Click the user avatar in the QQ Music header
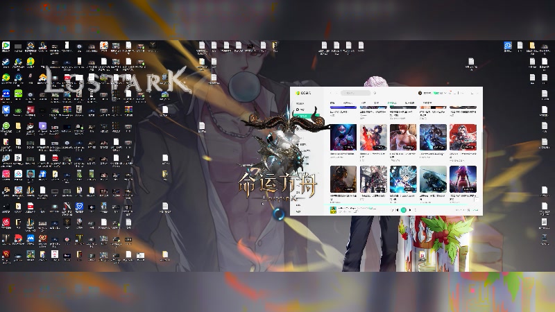This screenshot has width=555, height=312. click(x=420, y=93)
